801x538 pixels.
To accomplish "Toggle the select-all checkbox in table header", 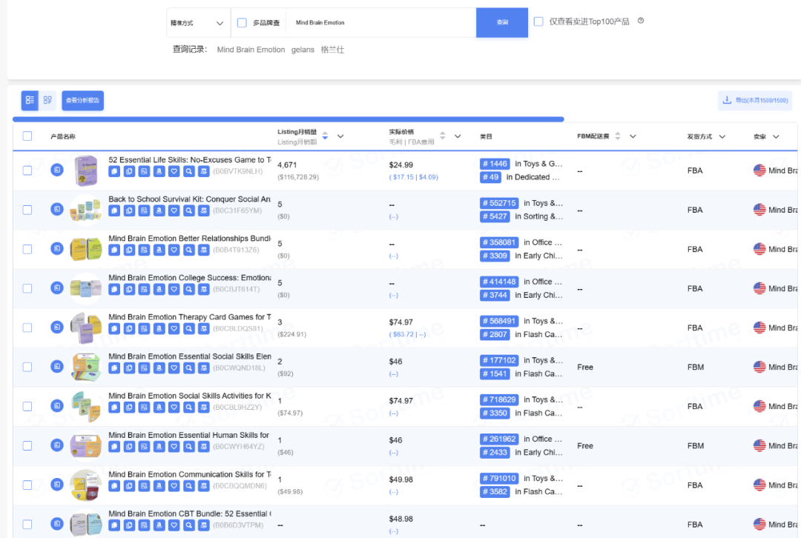I will (x=27, y=136).
